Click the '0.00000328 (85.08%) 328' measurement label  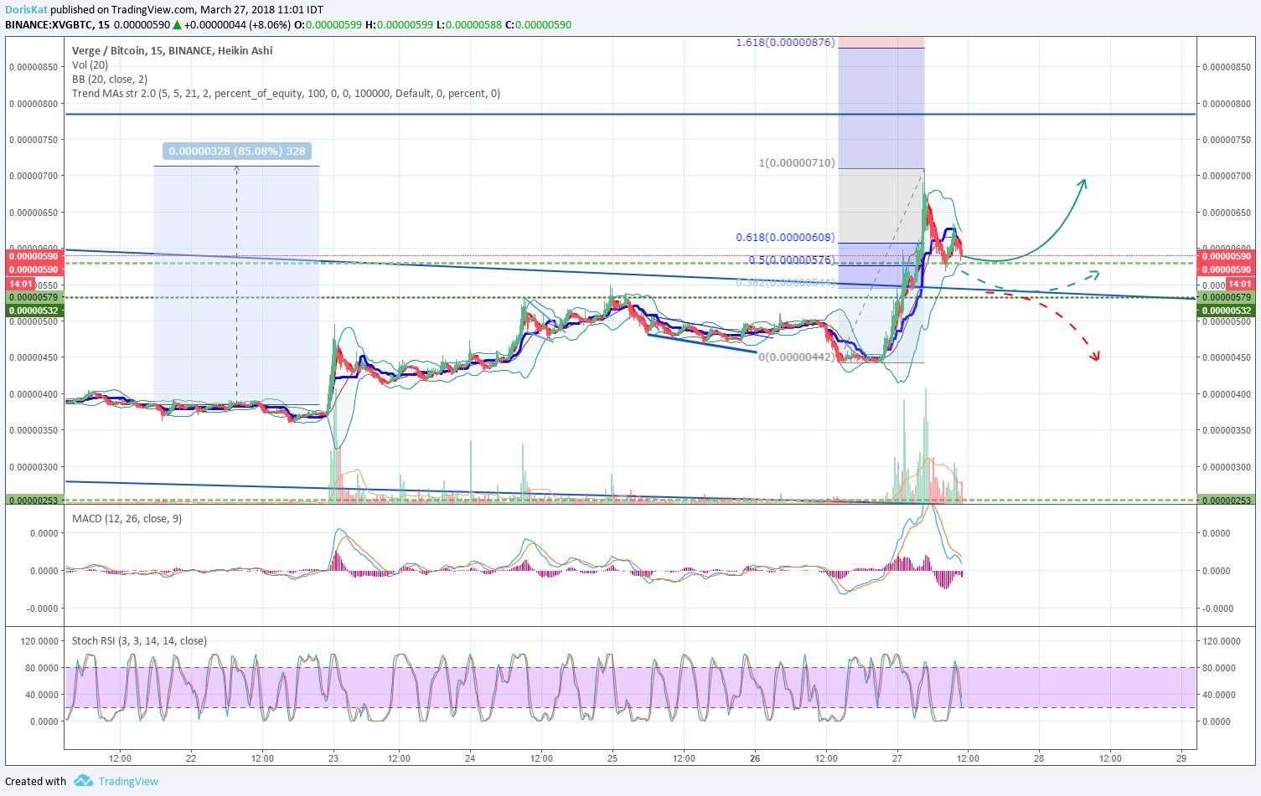[237, 151]
